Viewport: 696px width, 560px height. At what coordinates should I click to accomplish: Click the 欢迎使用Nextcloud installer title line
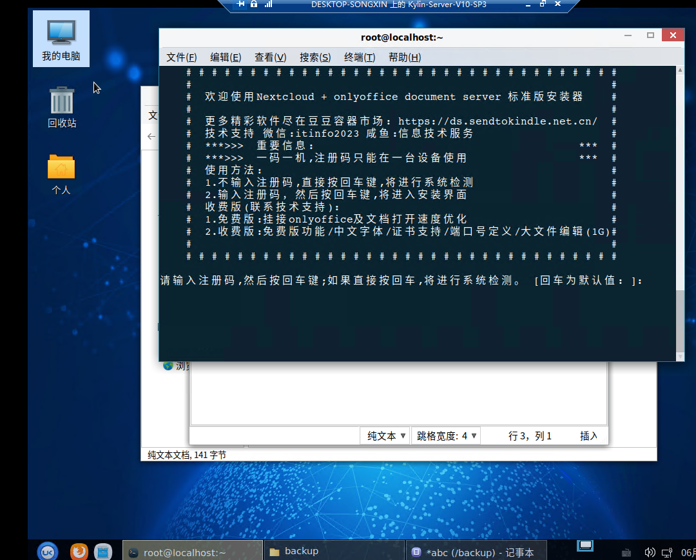coord(394,96)
